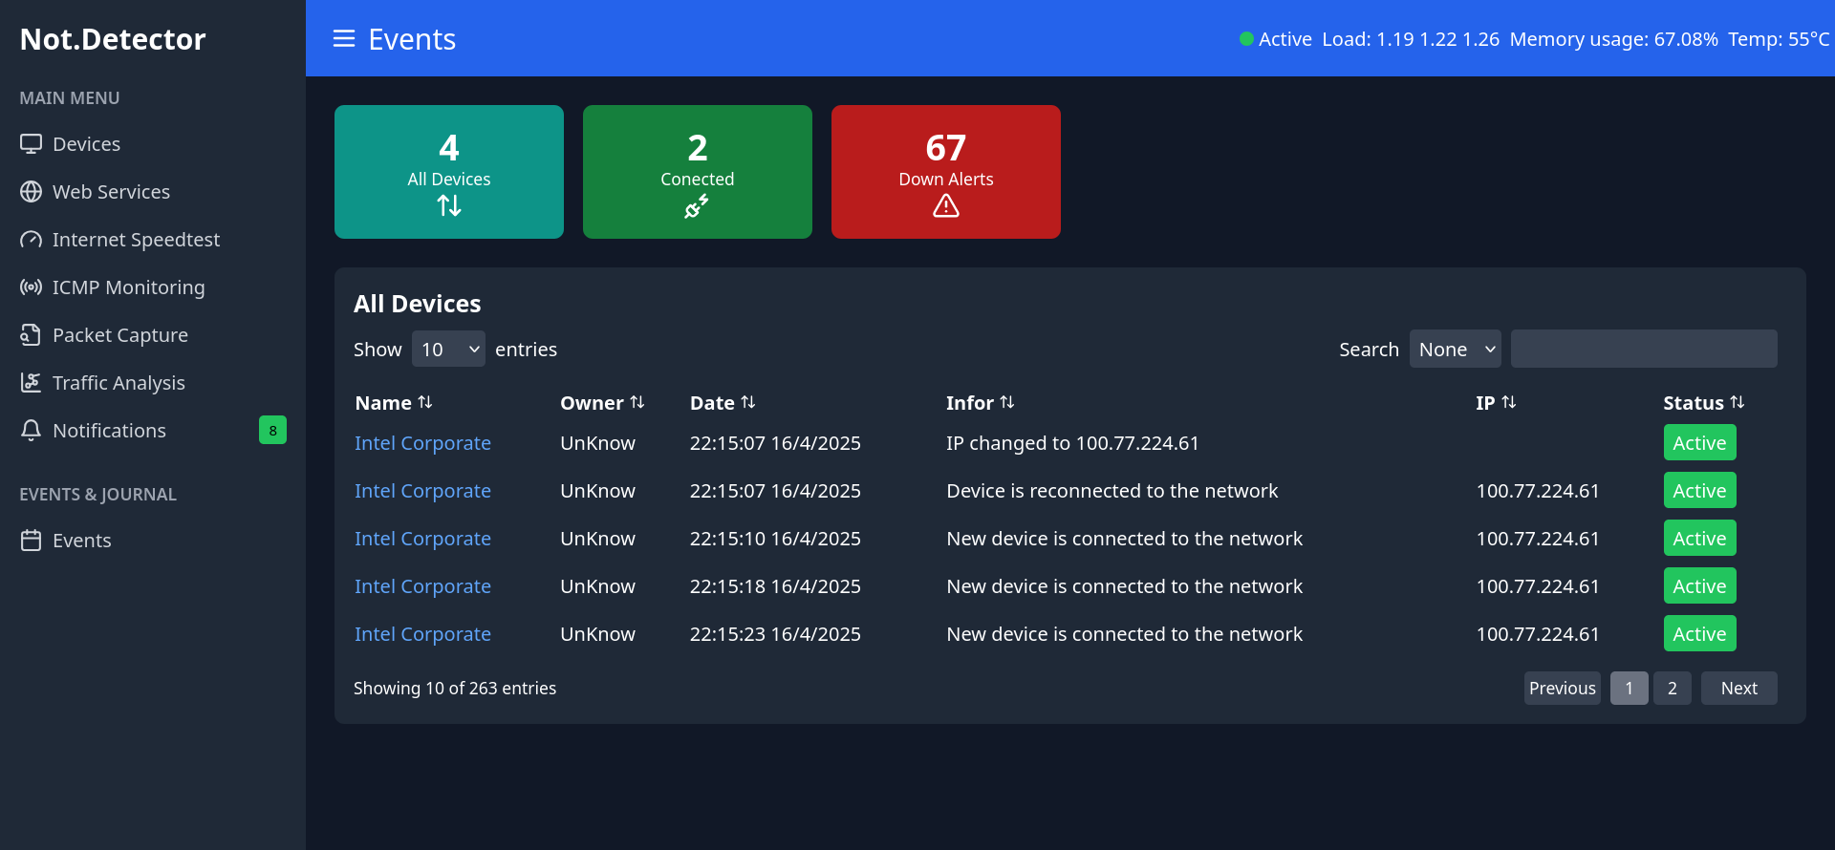
Task: Click Active badge in 22:15:23 row
Action: pyautogui.click(x=1699, y=633)
